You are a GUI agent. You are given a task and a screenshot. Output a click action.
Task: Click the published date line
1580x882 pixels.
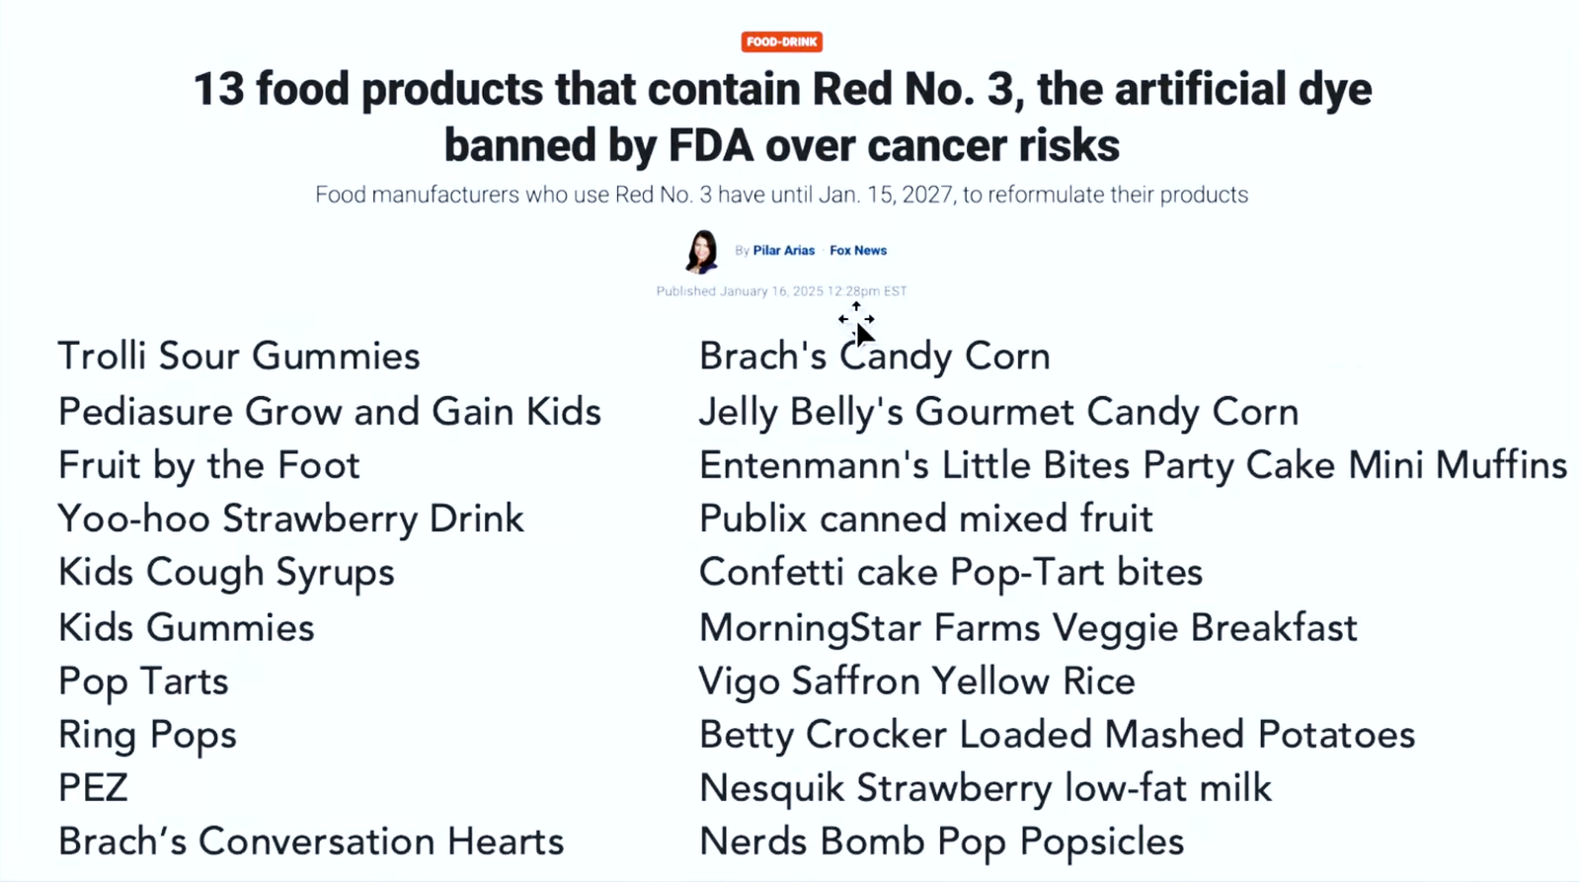click(x=781, y=291)
